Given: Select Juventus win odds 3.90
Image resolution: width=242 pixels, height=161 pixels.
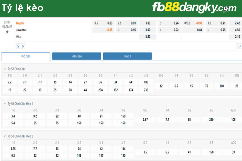Looking at the screenshot, I should coord(148,30).
